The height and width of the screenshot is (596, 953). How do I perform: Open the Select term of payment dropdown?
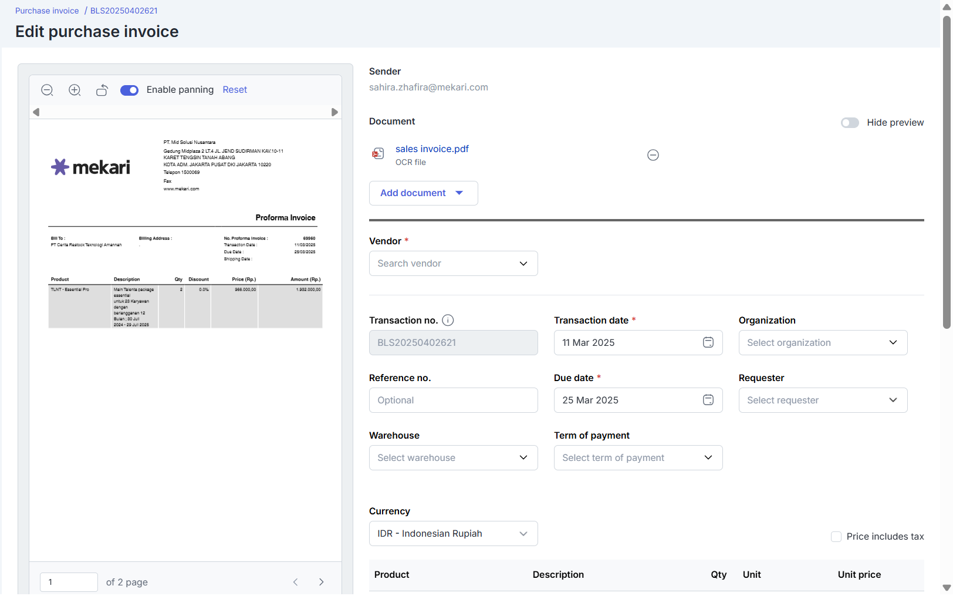[x=638, y=458]
